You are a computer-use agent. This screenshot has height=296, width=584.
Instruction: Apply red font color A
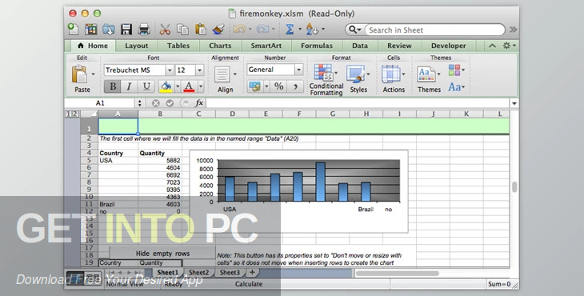click(x=190, y=86)
